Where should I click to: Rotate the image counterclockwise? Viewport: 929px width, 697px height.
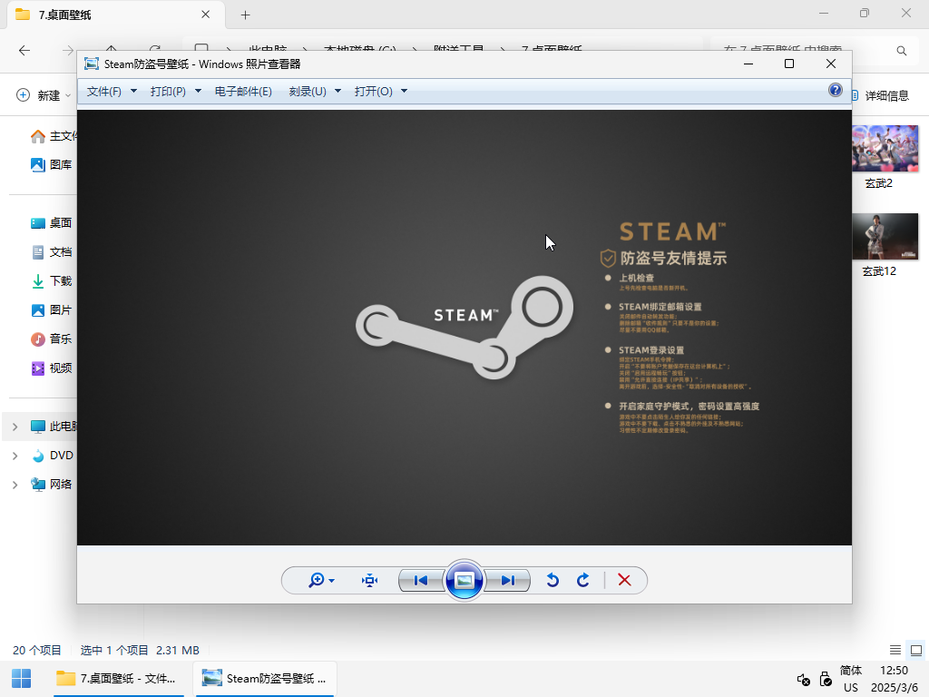coord(553,581)
